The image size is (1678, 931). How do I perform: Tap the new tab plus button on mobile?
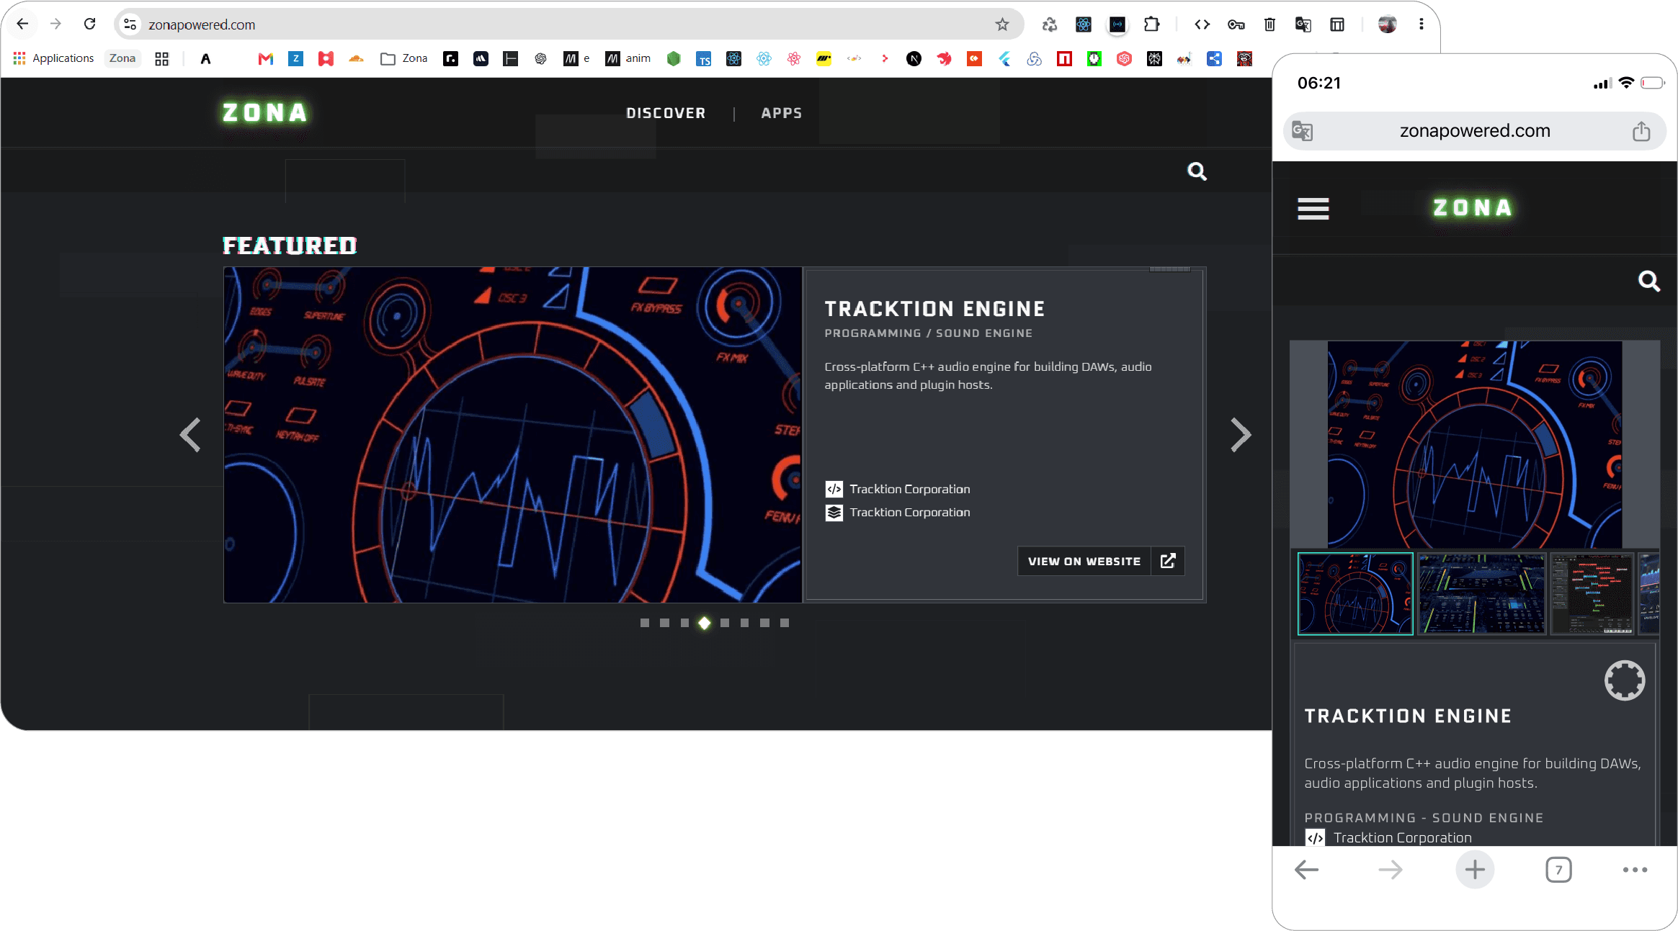[x=1475, y=870]
